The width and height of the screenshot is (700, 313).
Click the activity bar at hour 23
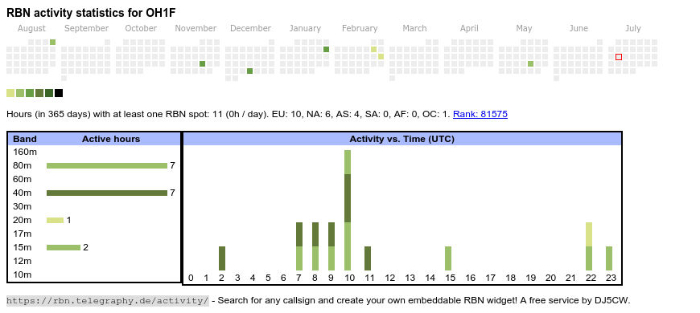click(609, 258)
